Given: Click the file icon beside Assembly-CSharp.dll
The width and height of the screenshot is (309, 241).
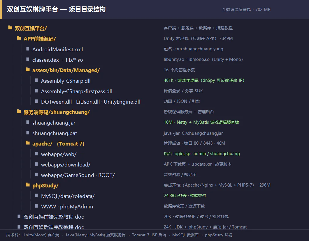Looking at the screenshot, I should (x=36, y=80).
